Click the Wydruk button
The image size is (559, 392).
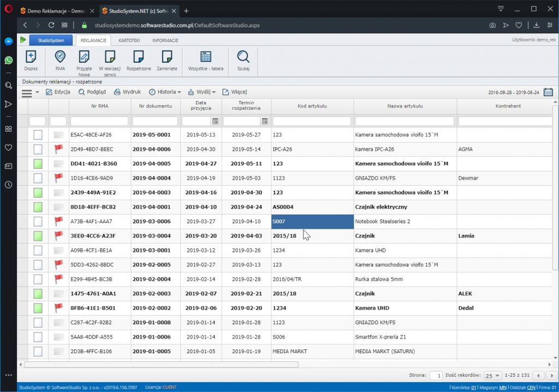pyautogui.click(x=127, y=92)
